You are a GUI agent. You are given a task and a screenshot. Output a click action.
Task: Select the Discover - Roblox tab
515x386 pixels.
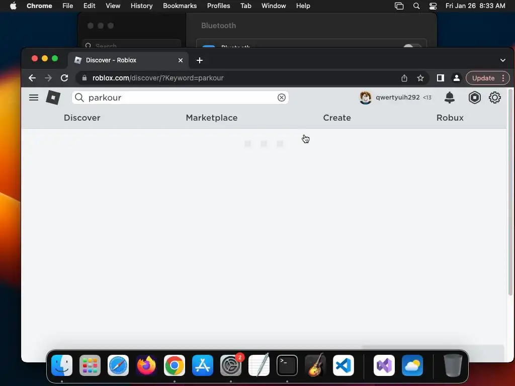point(128,60)
